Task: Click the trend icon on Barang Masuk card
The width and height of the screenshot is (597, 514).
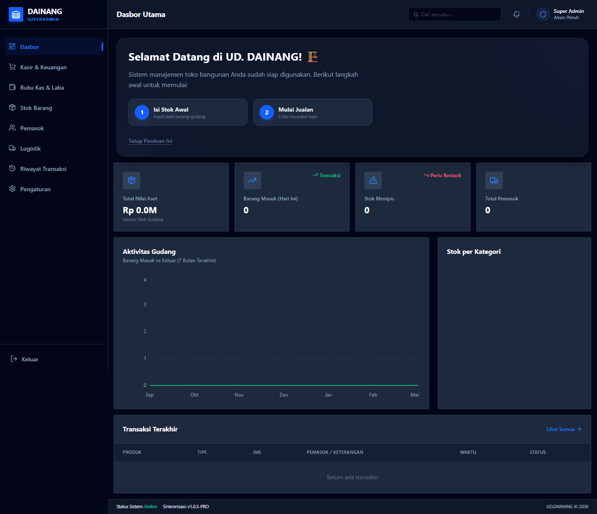Action: 252,180
